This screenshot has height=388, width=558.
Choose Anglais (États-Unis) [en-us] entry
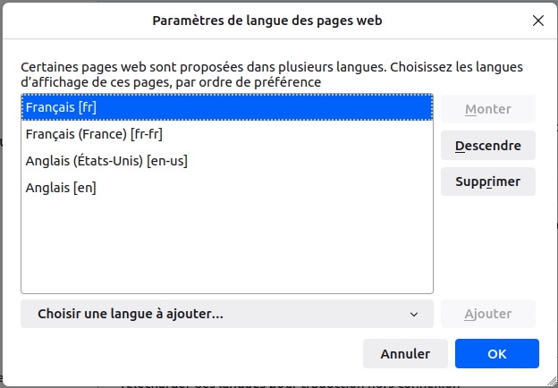click(x=106, y=161)
